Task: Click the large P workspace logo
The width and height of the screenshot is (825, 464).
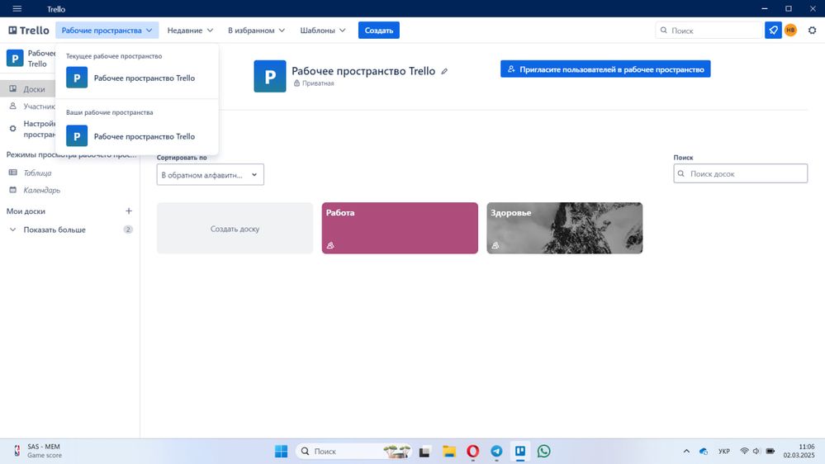Action: click(270, 76)
